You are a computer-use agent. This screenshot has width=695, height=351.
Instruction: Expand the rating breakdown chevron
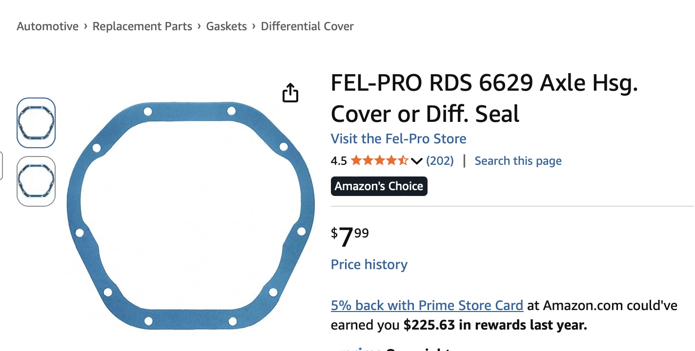click(416, 161)
